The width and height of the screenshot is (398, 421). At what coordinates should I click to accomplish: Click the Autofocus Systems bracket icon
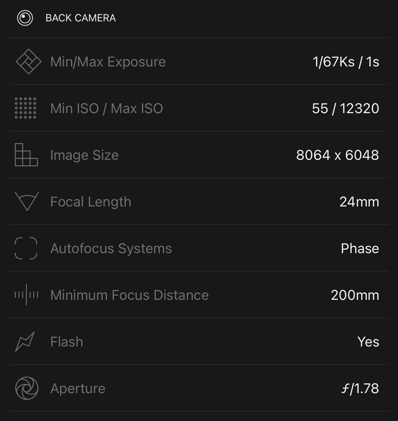(26, 248)
